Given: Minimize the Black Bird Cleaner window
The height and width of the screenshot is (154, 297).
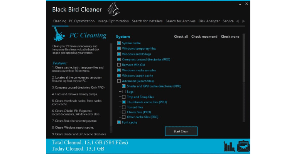Looking at the screenshot, I should tap(240, 4).
